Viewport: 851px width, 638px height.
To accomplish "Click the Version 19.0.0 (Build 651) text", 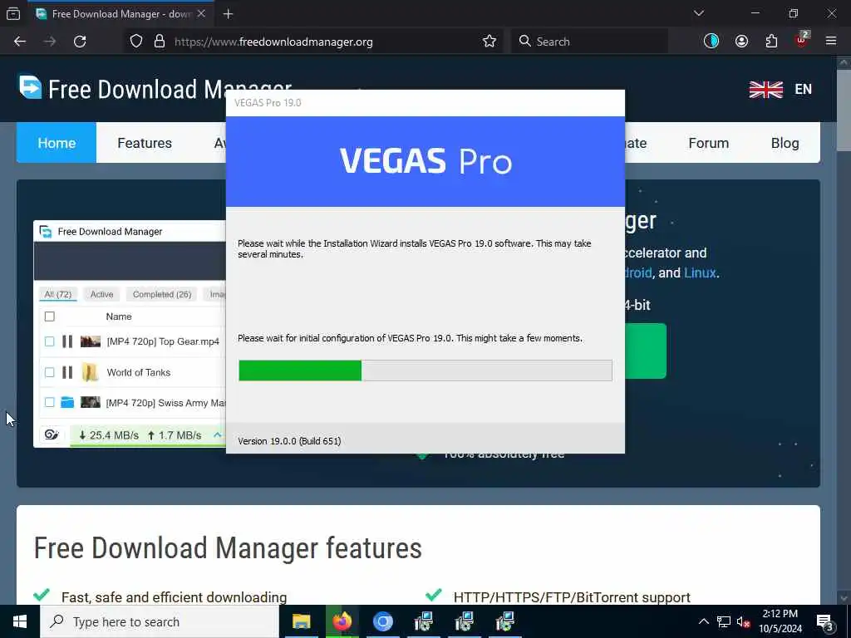I will coord(289,441).
